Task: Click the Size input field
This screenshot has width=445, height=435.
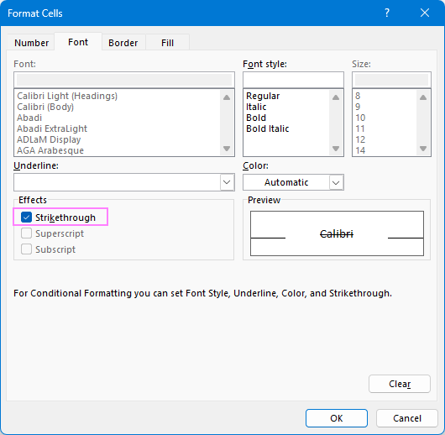Action: tap(391, 80)
